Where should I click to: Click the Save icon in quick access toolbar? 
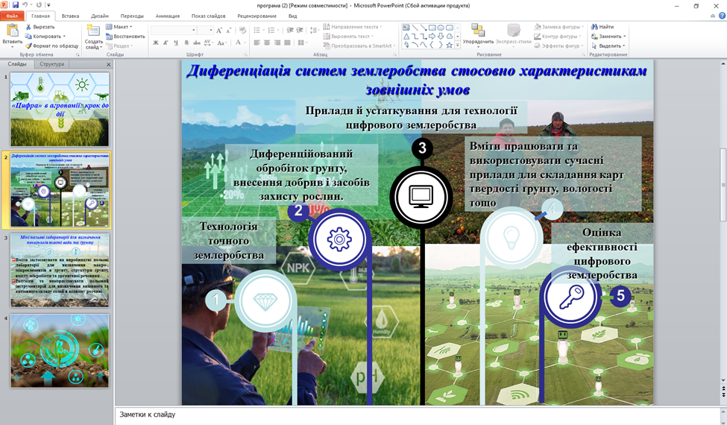16,5
